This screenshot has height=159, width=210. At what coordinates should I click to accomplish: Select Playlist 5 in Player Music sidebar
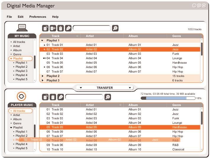[21, 148]
